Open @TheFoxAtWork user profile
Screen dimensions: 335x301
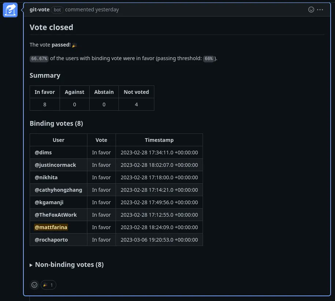[x=56, y=215]
